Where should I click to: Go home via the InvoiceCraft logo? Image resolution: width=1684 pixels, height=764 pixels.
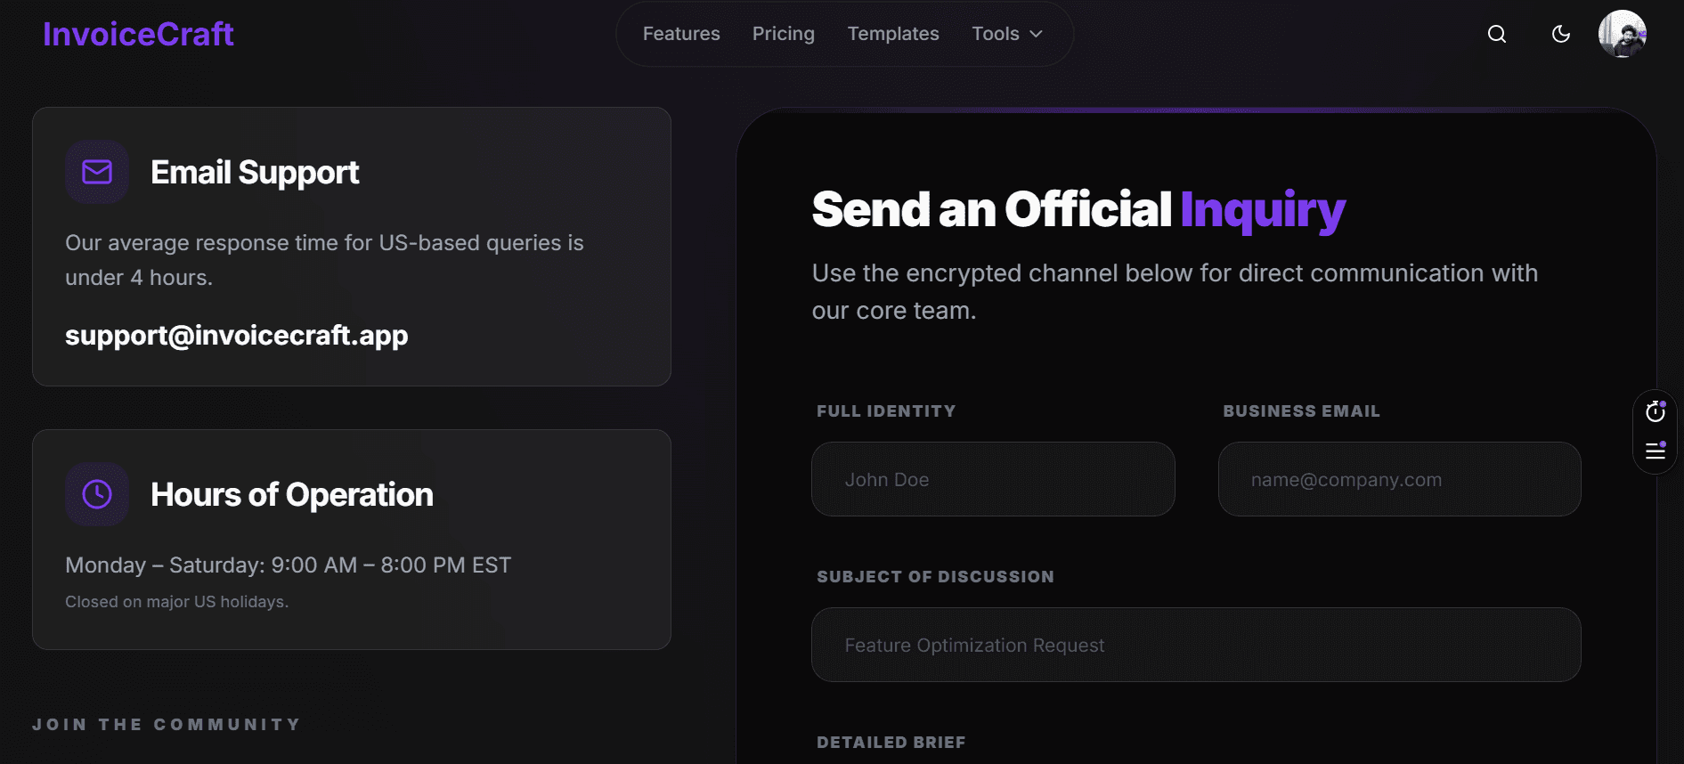coord(138,34)
